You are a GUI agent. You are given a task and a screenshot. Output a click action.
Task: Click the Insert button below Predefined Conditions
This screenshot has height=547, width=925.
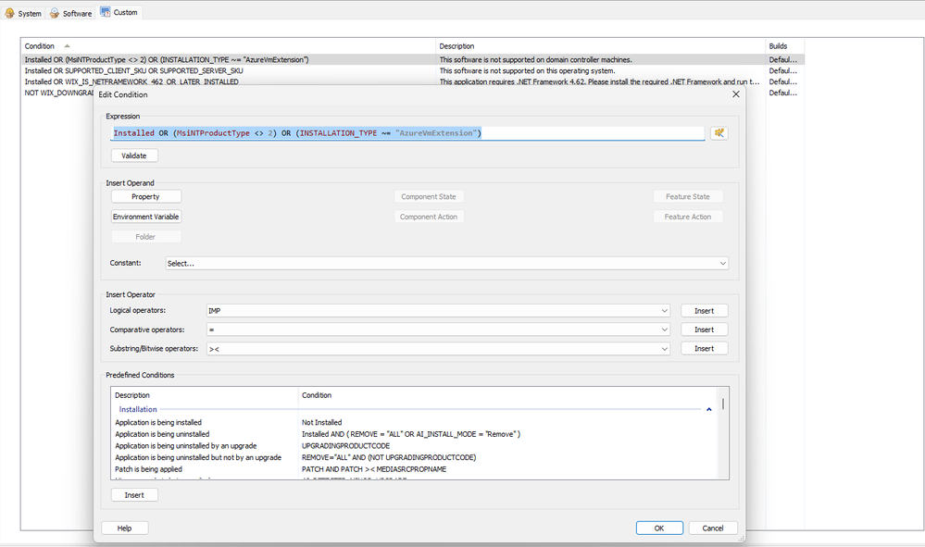click(x=134, y=495)
